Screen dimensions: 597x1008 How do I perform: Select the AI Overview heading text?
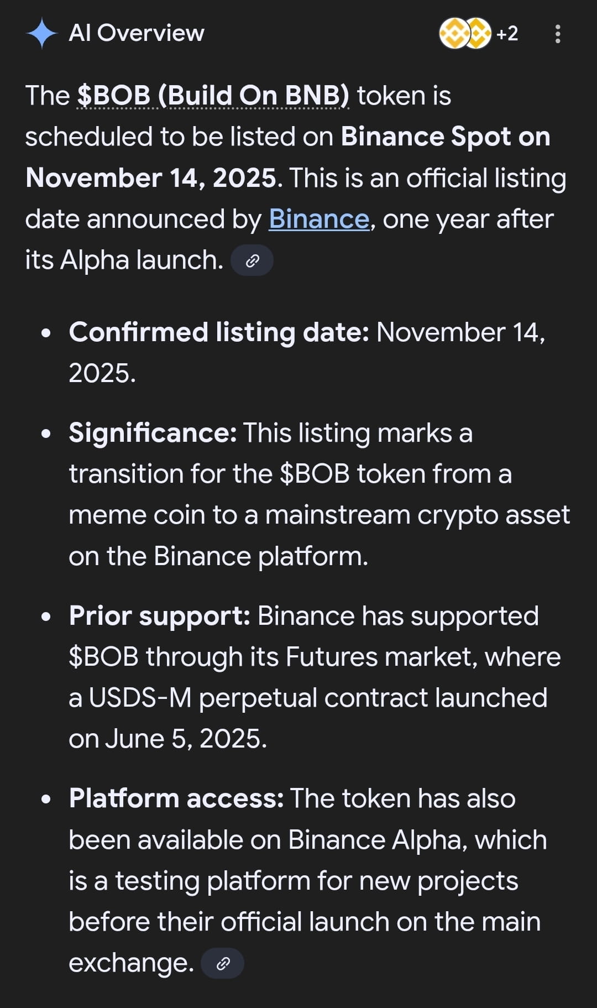(137, 33)
